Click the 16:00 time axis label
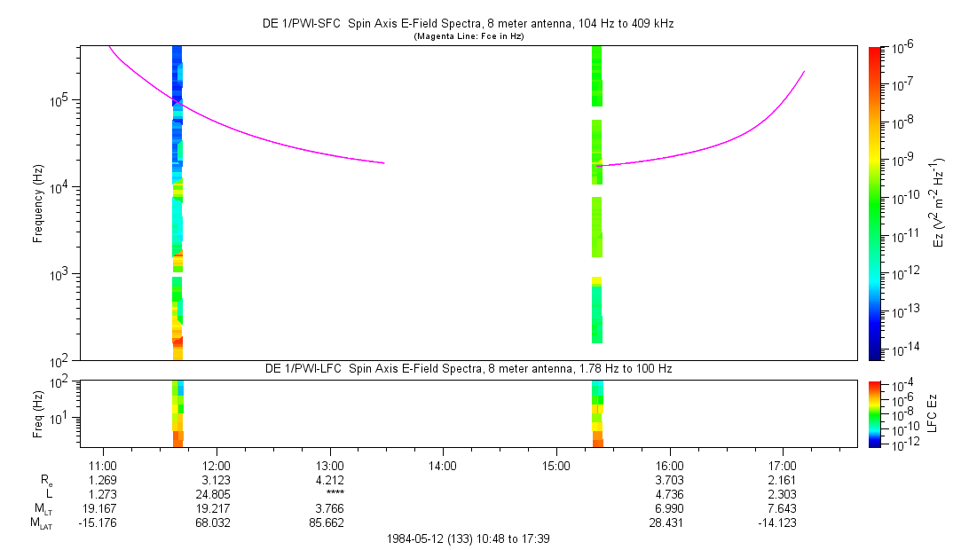This screenshot has height=550, width=961. 669,466
